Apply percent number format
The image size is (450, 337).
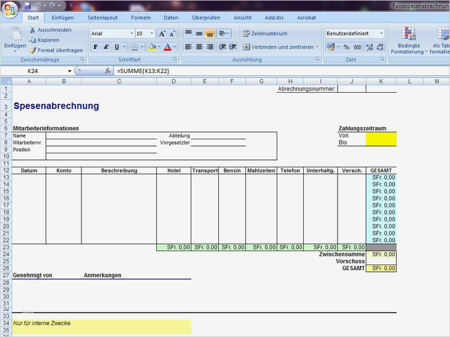(x=346, y=47)
